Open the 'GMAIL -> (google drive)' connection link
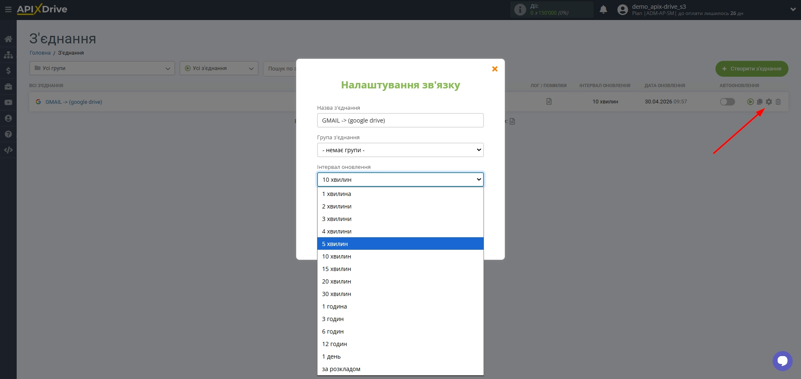 coord(74,102)
